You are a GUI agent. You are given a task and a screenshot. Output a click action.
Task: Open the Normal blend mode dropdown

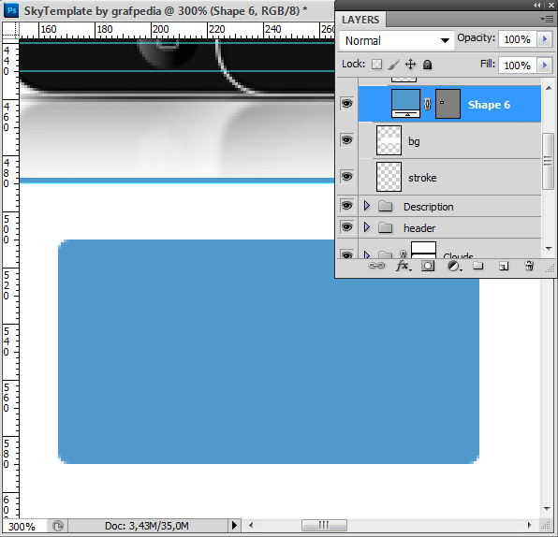tap(397, 40)
